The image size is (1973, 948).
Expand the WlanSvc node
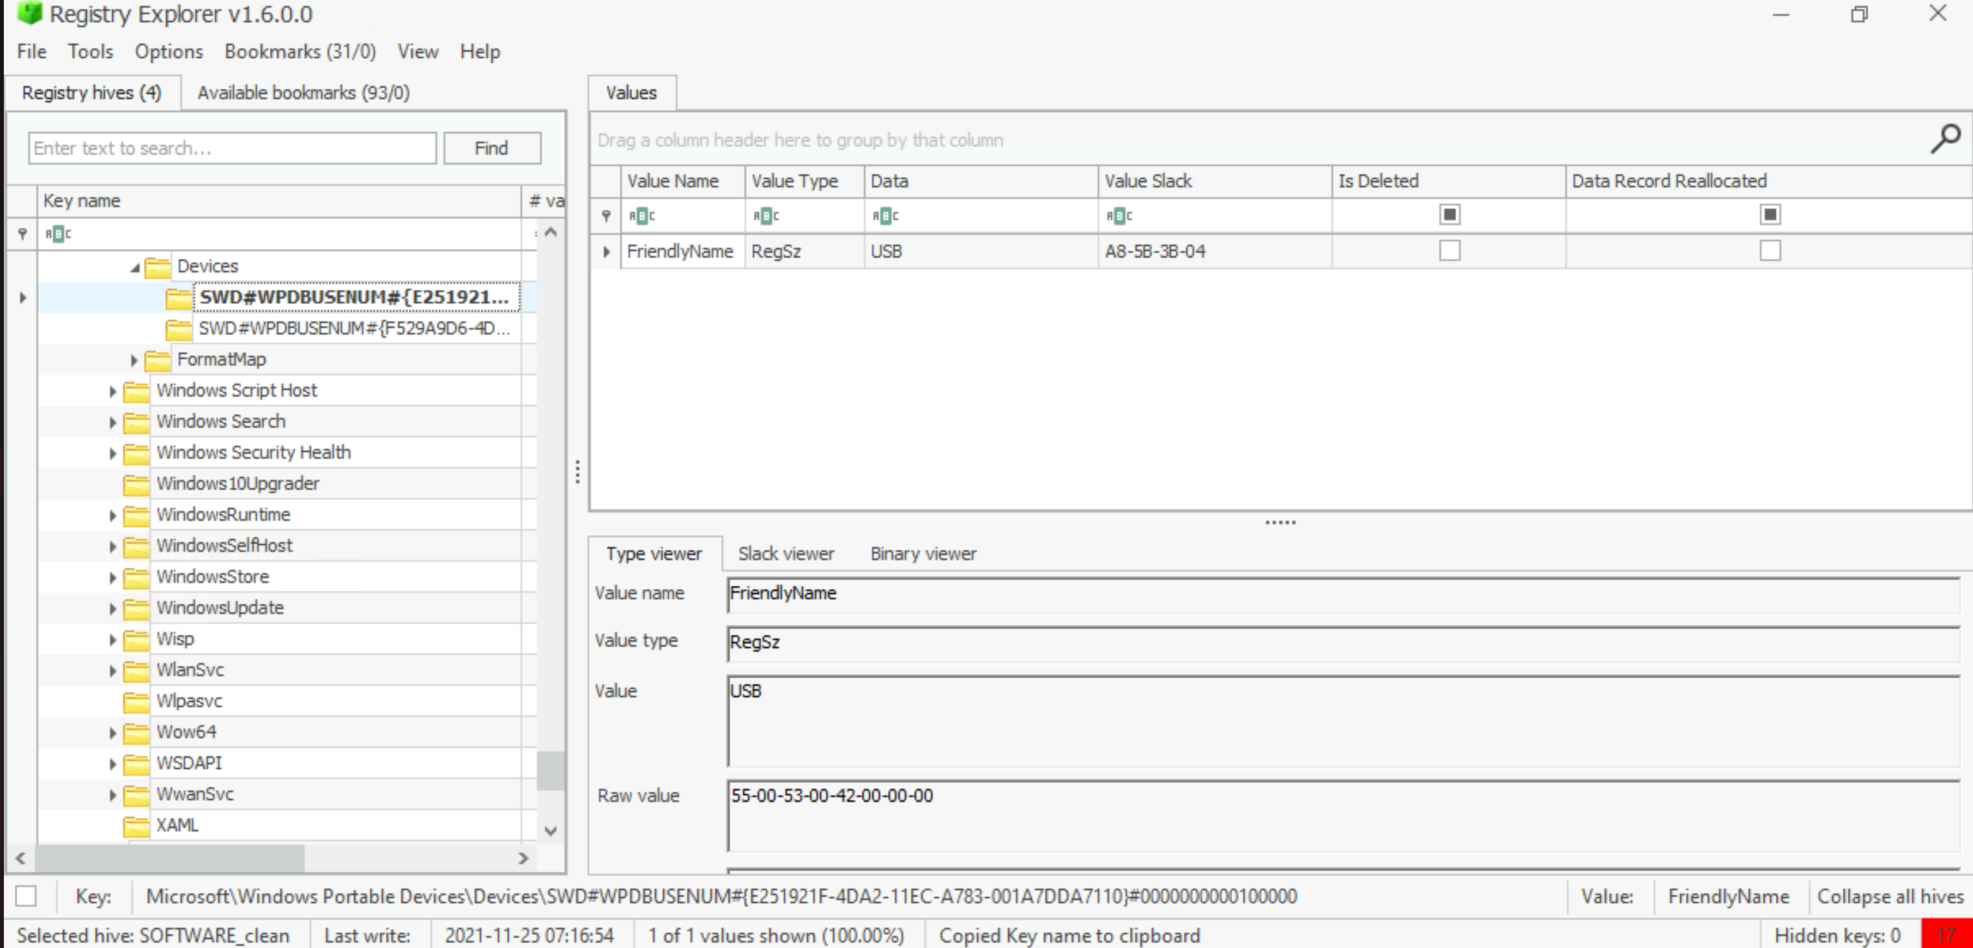113,671
